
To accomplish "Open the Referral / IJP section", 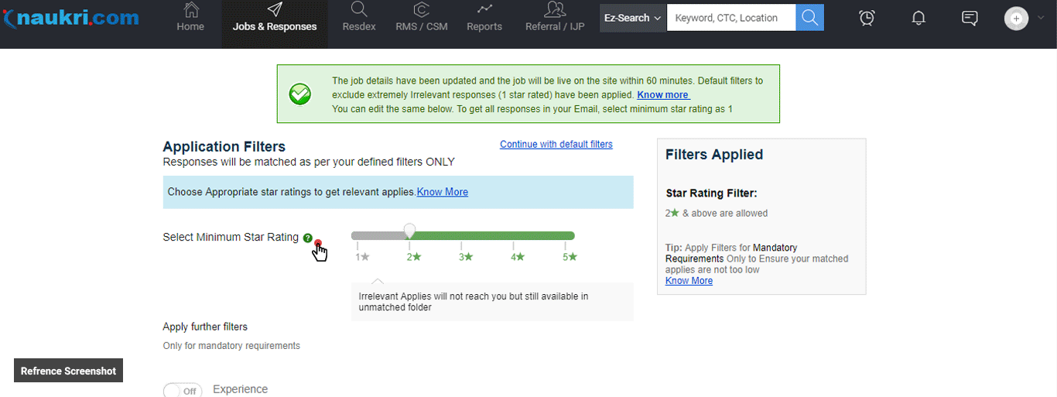I will coord(555,18).
